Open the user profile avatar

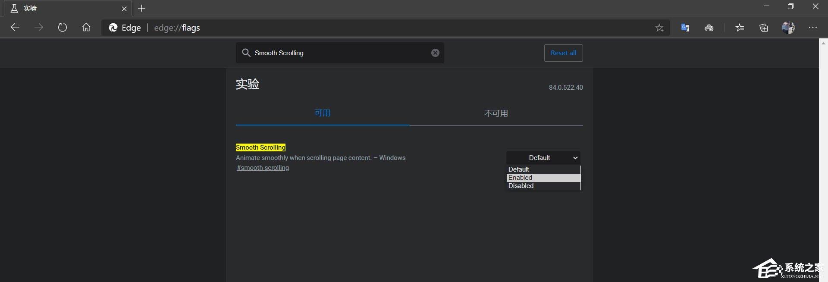pos(788,28)
